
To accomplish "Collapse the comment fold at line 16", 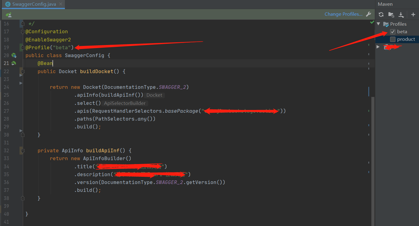I will 22,24.
